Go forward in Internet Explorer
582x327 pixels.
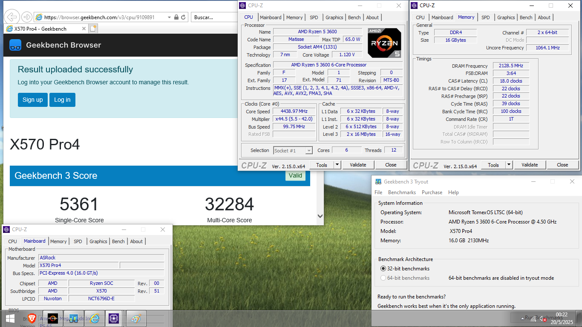(x=27, y=17)
